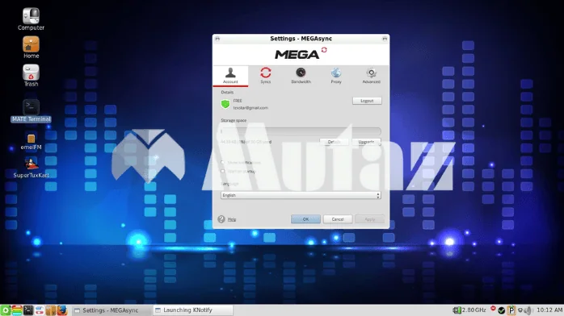Open the Account settings tab
This screenshot has width=564, height=316.
coord(230,76)
